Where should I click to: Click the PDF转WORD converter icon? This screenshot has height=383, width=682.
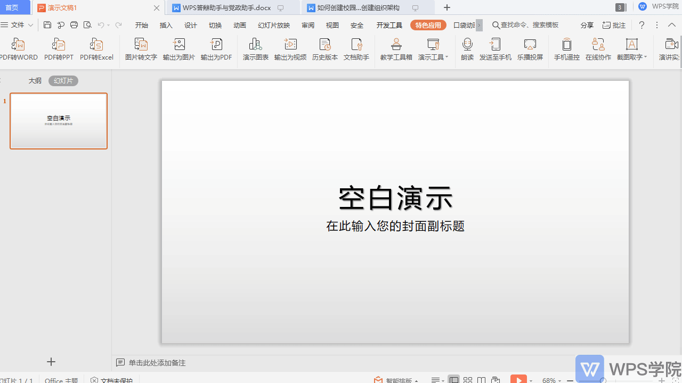18,49
